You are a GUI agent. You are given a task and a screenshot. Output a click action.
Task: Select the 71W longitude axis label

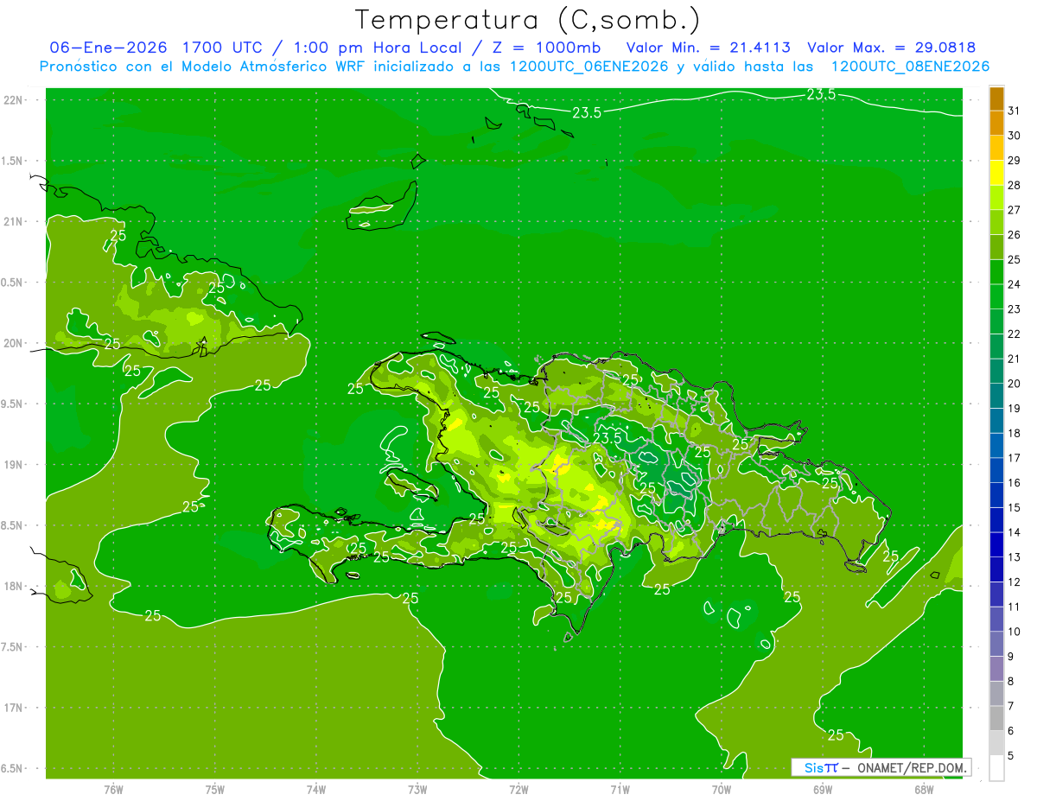coord(620,789)
